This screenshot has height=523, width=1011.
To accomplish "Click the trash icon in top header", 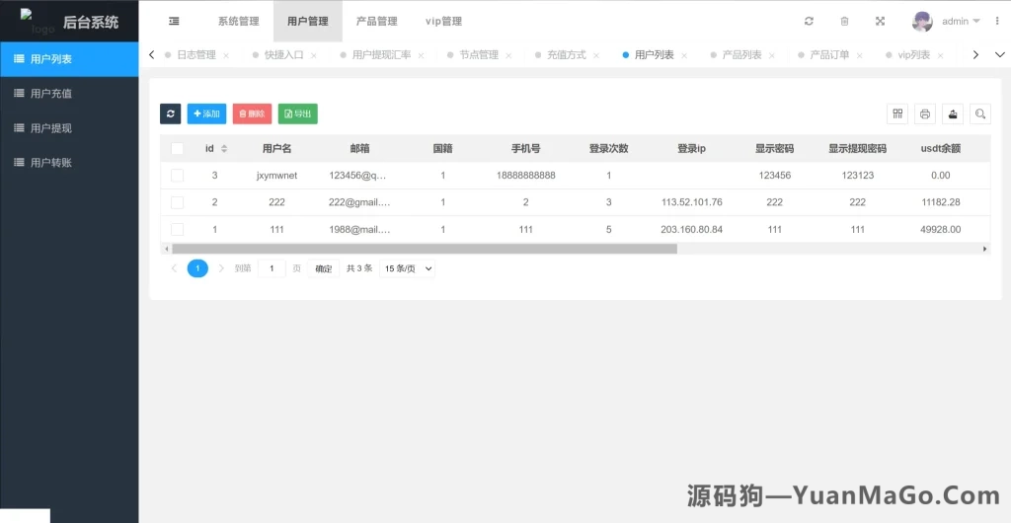I will 844,22.
